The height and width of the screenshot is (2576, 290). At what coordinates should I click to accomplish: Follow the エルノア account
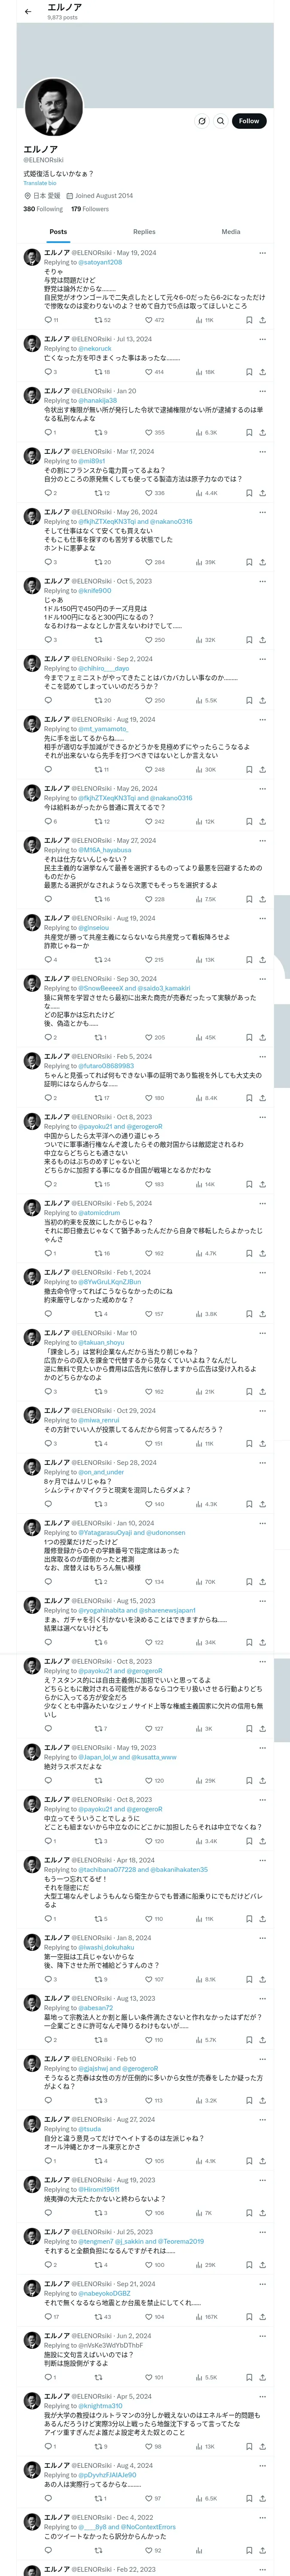248,121
